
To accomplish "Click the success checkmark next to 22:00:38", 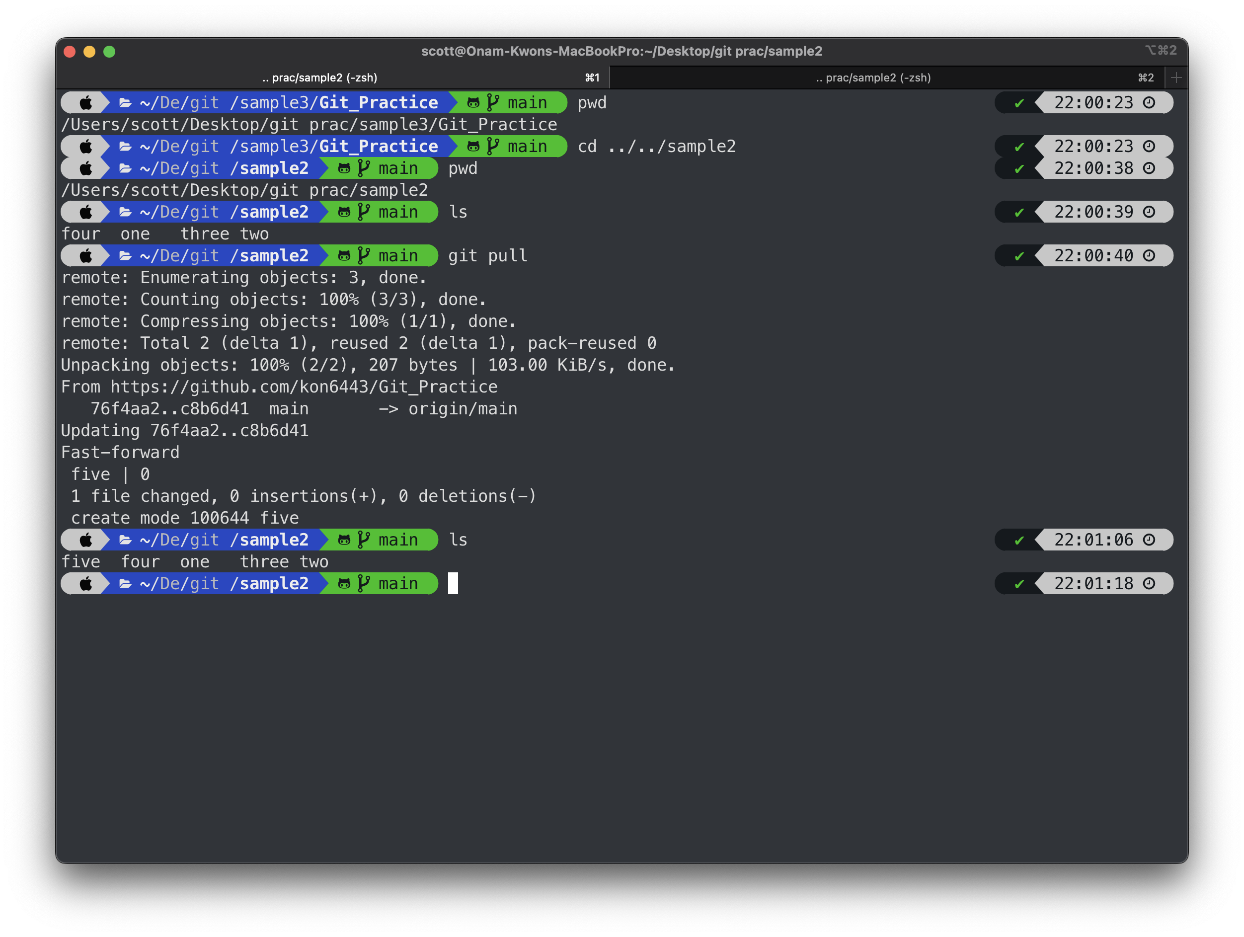I will (x=1018, y=168).
